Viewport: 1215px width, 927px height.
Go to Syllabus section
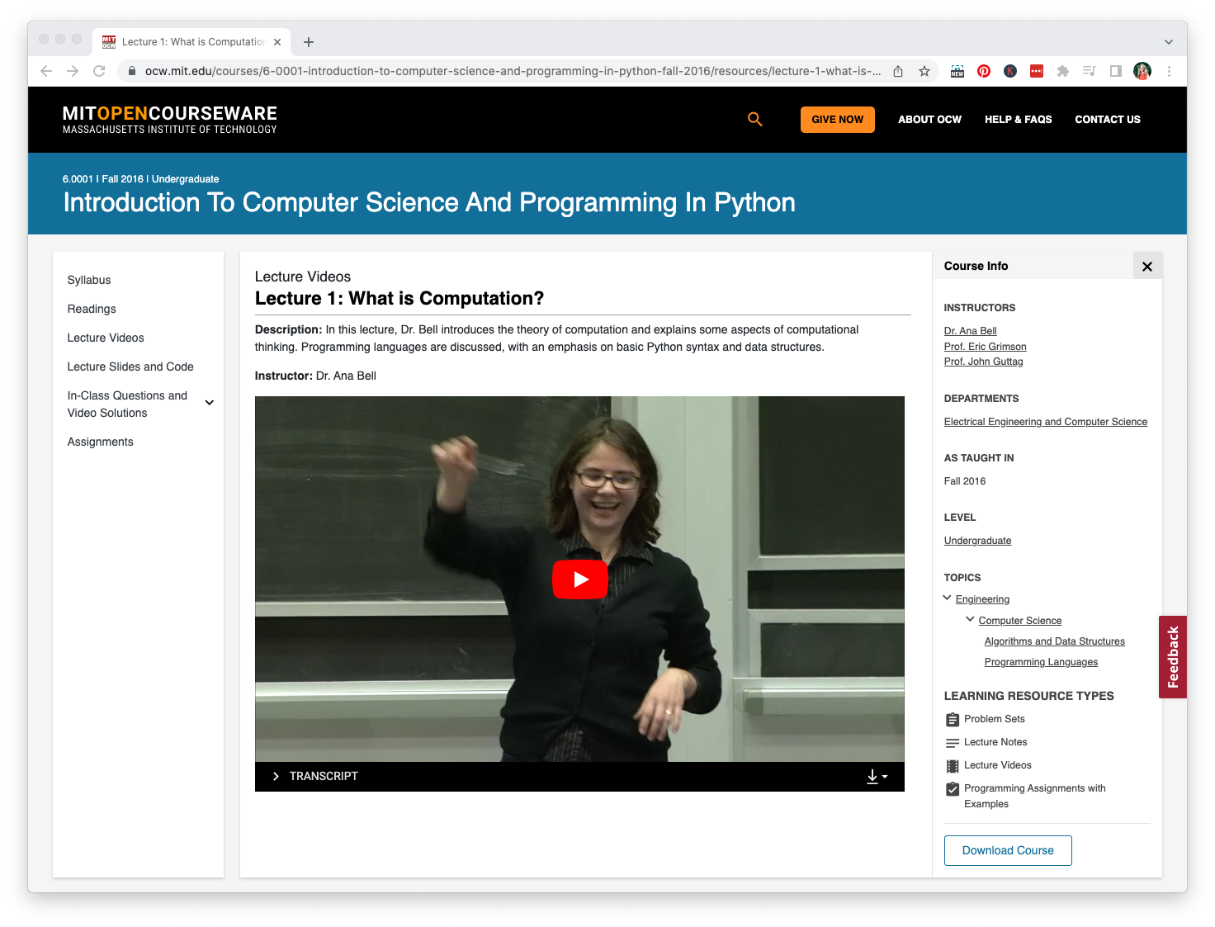pyautogui.click(x=89, y=281)
